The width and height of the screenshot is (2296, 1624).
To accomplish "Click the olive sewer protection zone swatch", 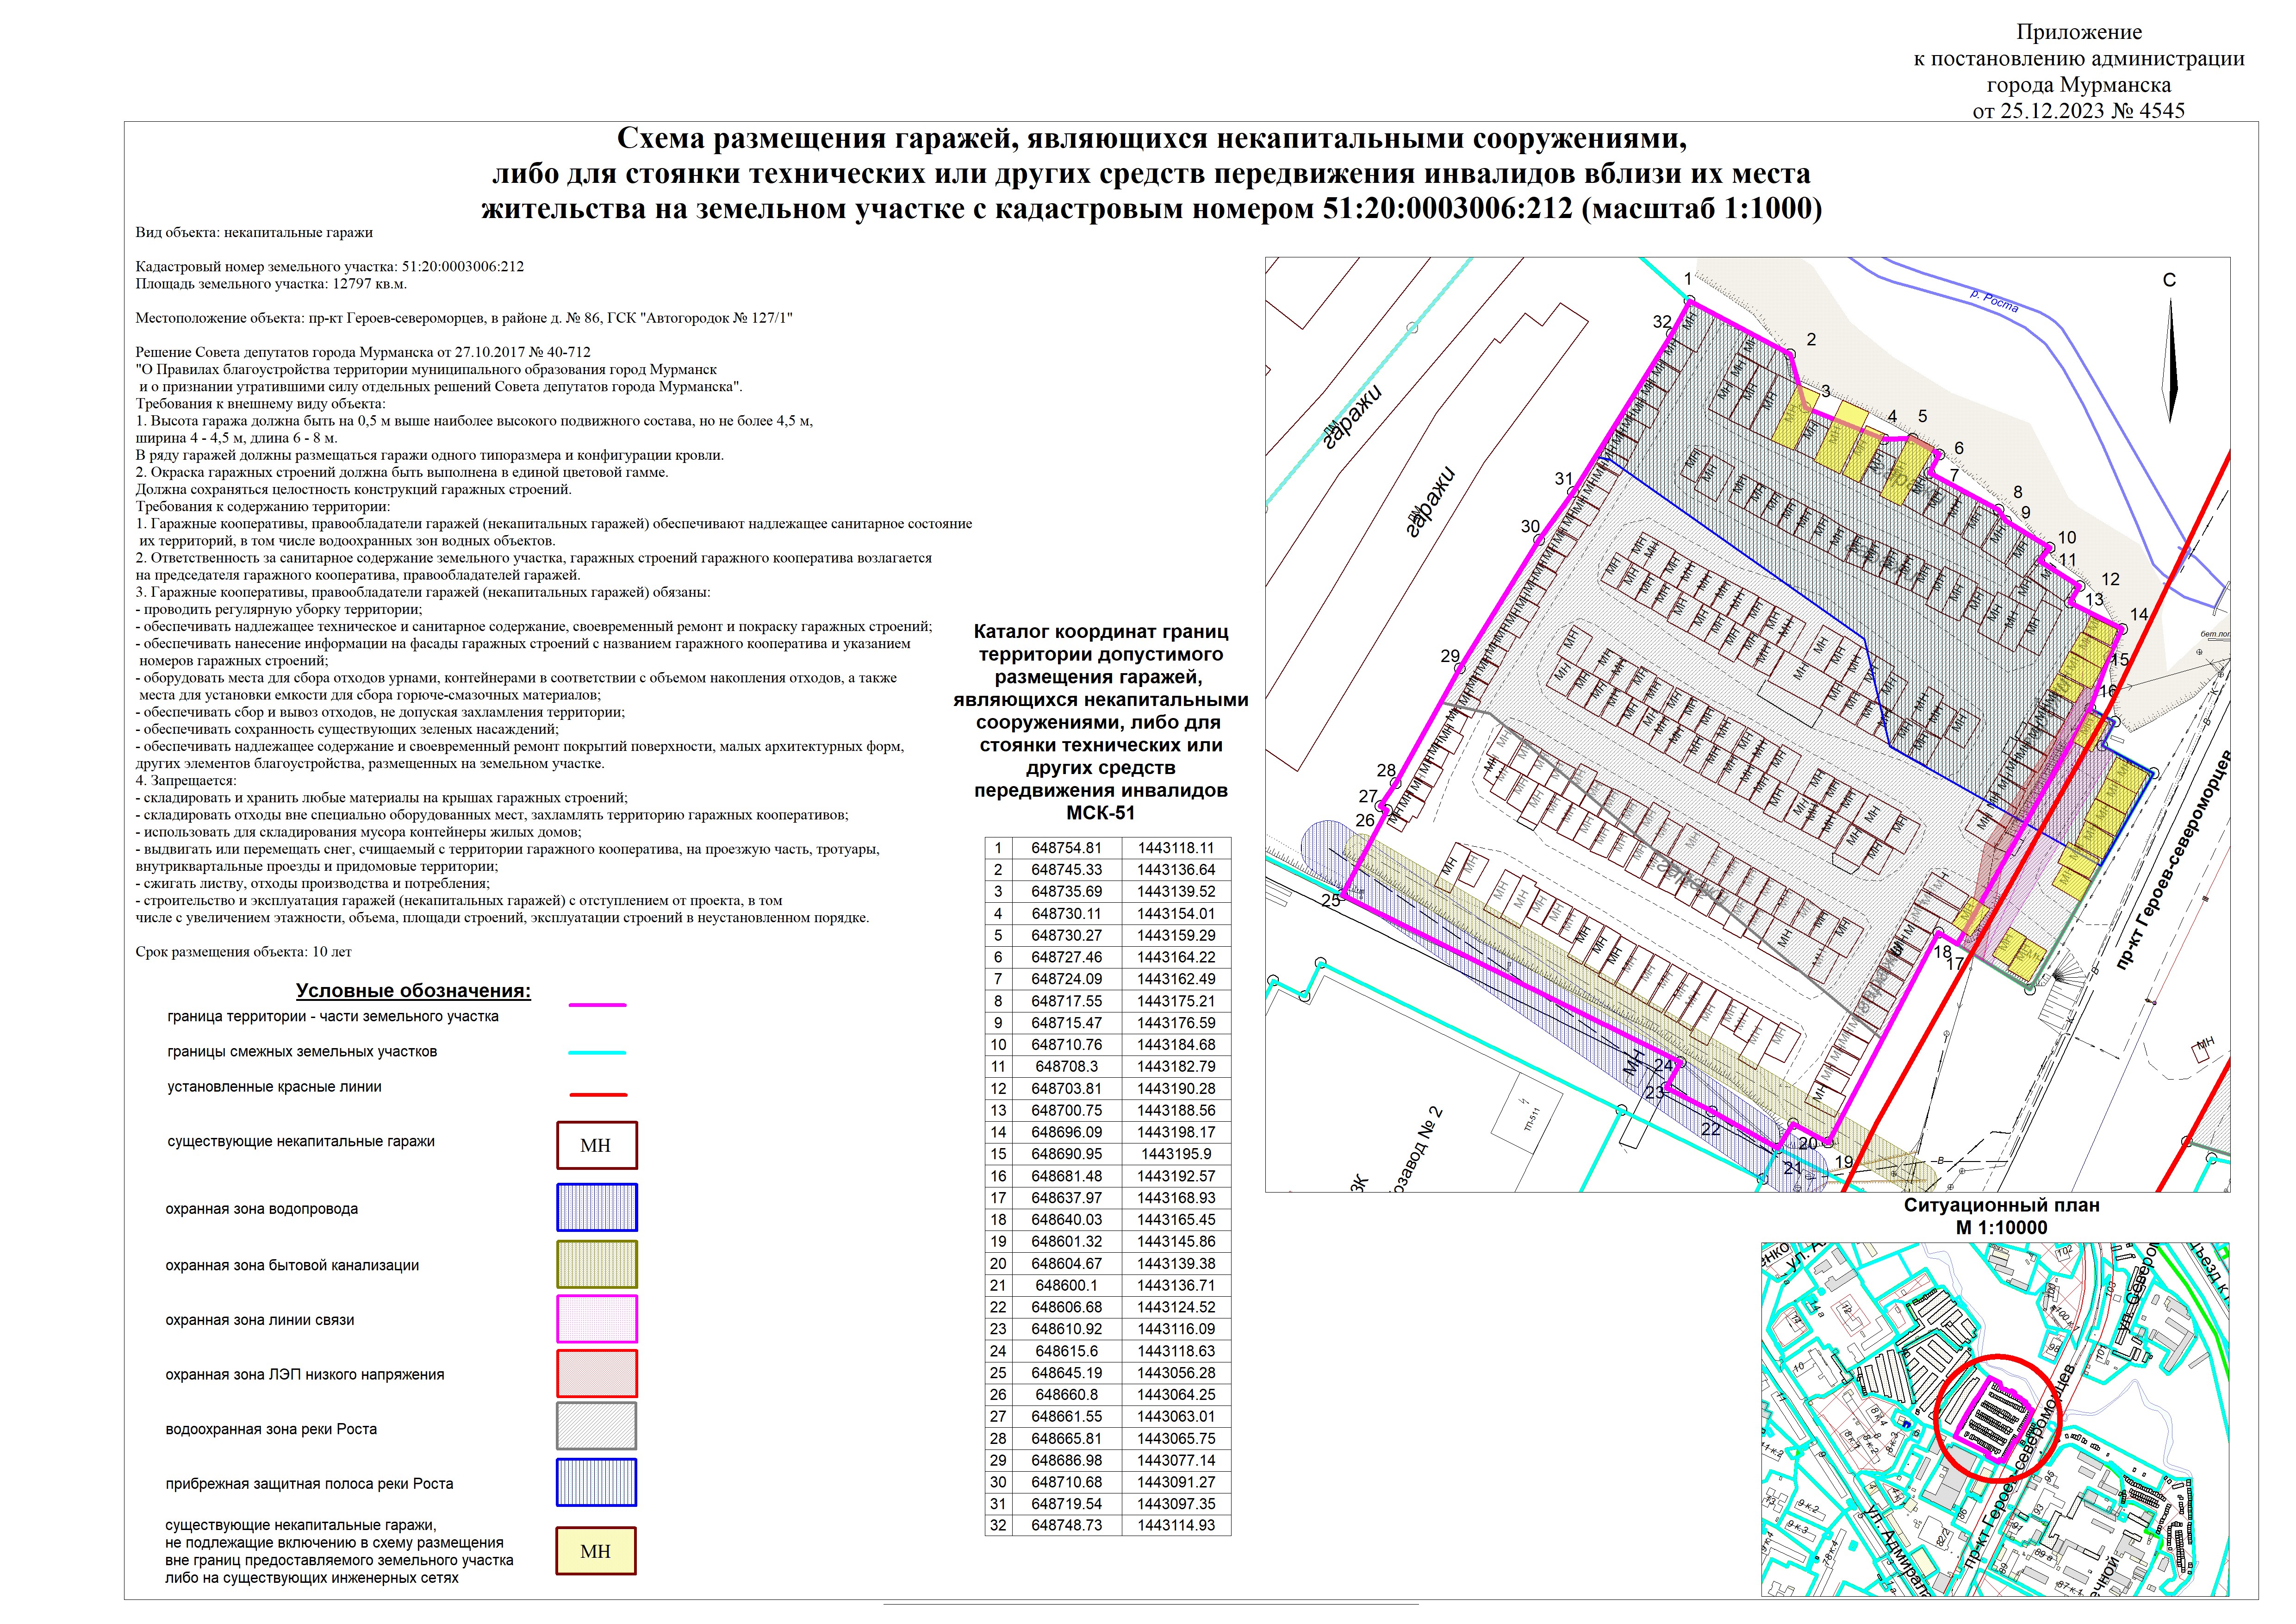I will coord(596,1264).
